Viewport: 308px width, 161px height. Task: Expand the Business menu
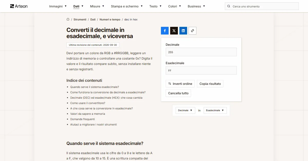click(197, 6)
